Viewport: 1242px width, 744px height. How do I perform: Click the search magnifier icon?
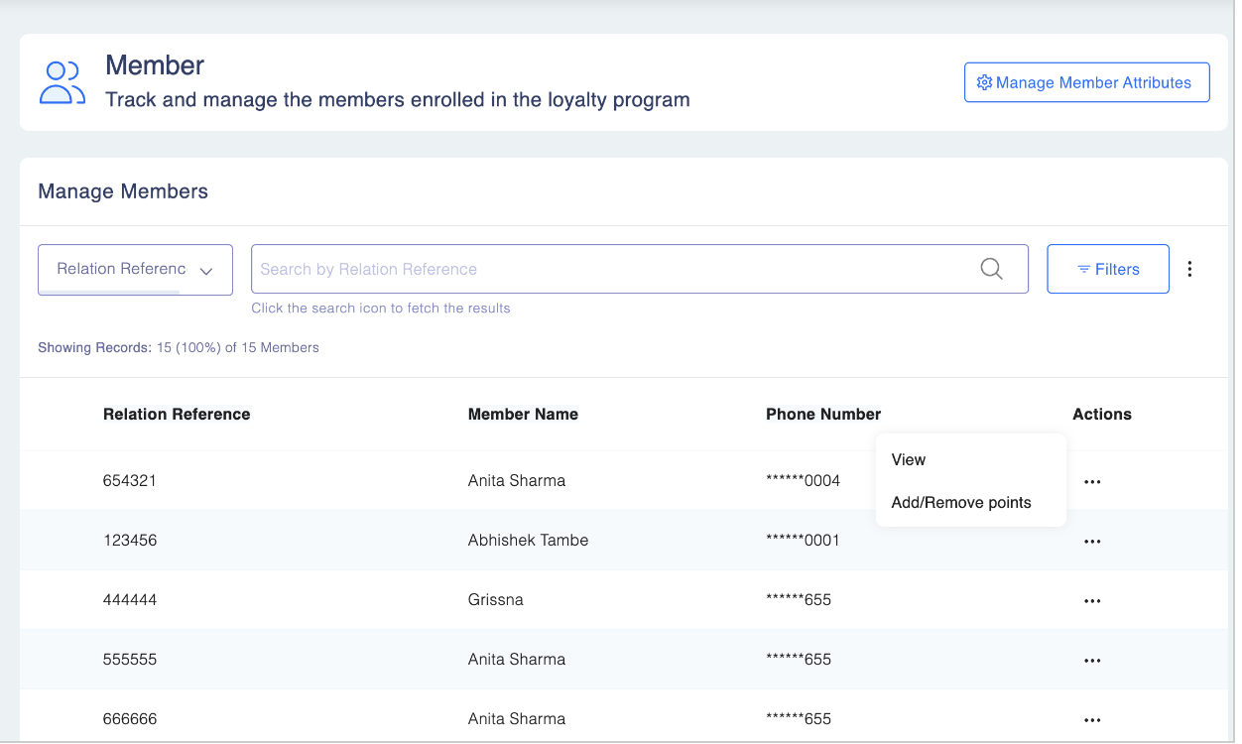click(x=991, y=269)
